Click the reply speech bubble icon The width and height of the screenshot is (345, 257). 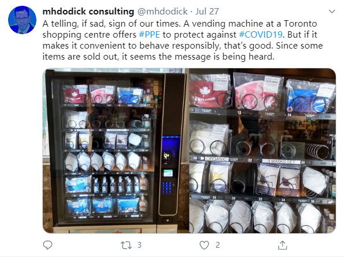tap(47, 245)
